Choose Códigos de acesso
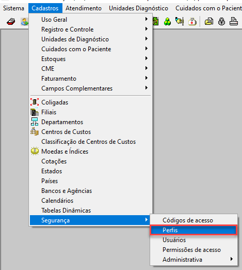242x270 pixels. (193, 220)
